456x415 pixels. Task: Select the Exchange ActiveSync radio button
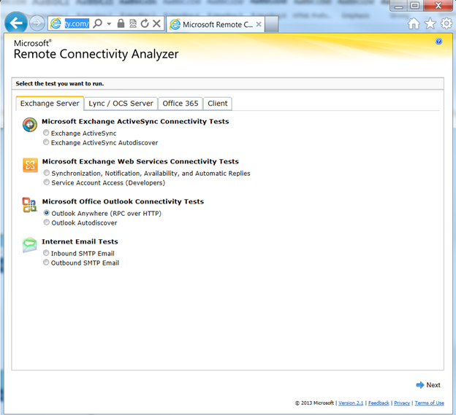pyautogui.click(x=46, y=133)
